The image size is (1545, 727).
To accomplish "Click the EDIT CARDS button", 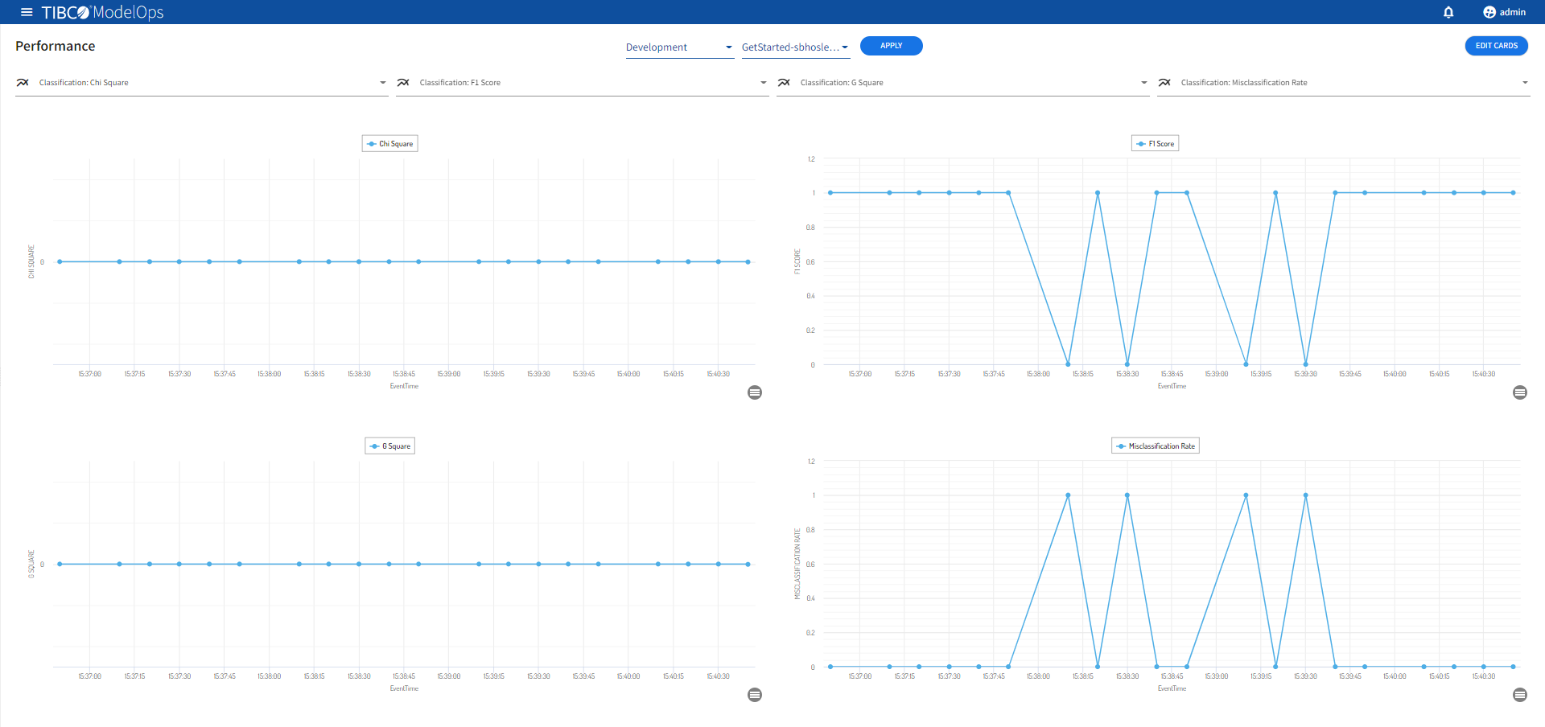I will pyautogui.click(x=1496, y=46).
